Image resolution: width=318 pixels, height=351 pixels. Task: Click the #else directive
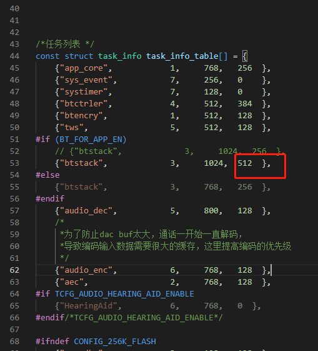tap(47, 175)
